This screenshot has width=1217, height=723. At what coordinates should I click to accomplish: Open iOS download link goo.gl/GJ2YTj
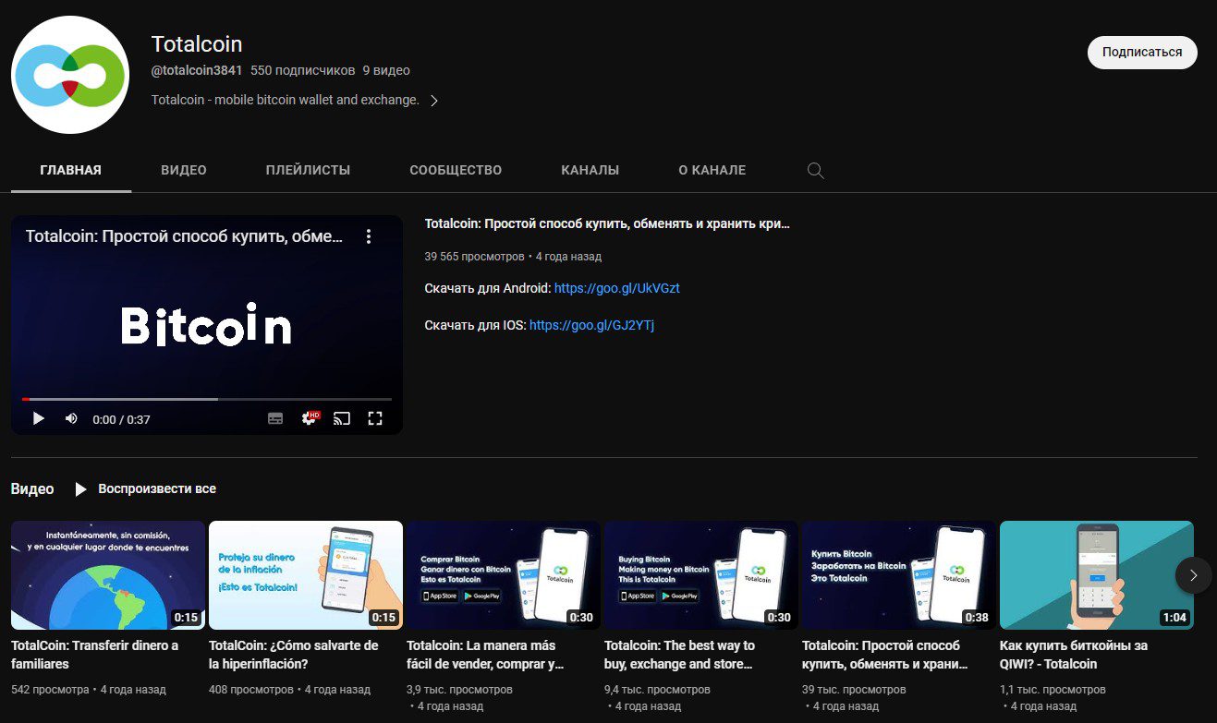point(591,325)
